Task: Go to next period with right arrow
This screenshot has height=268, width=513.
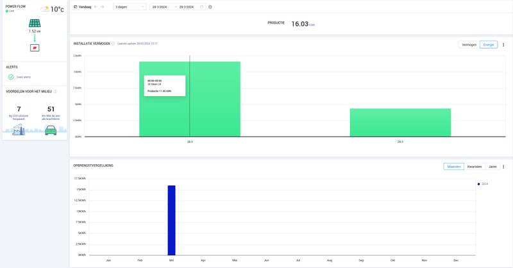Action: [103, 7]
